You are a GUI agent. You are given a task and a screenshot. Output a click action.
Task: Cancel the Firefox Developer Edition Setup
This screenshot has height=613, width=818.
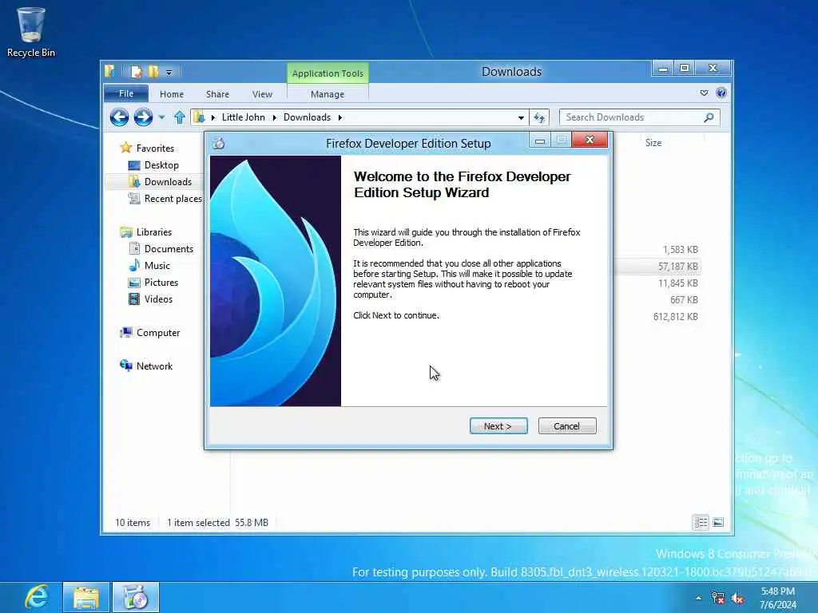tap(566, 426)
